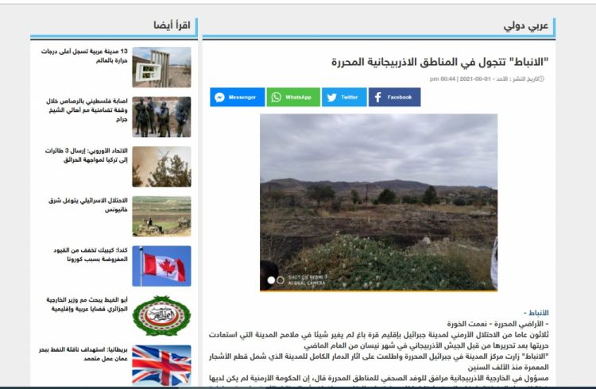
Task: Share the article on Facebook
Action: click(x=394, y=97)
